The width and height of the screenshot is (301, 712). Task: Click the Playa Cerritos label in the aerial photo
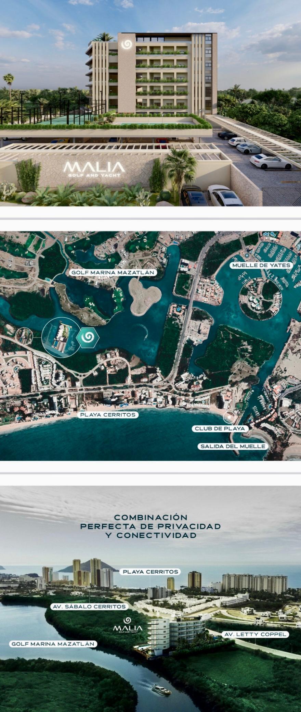tap(150, 572)
